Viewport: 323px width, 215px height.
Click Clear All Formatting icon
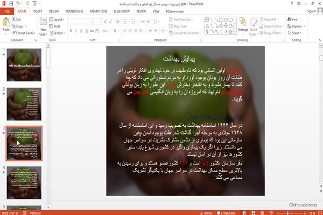(117, 21)
